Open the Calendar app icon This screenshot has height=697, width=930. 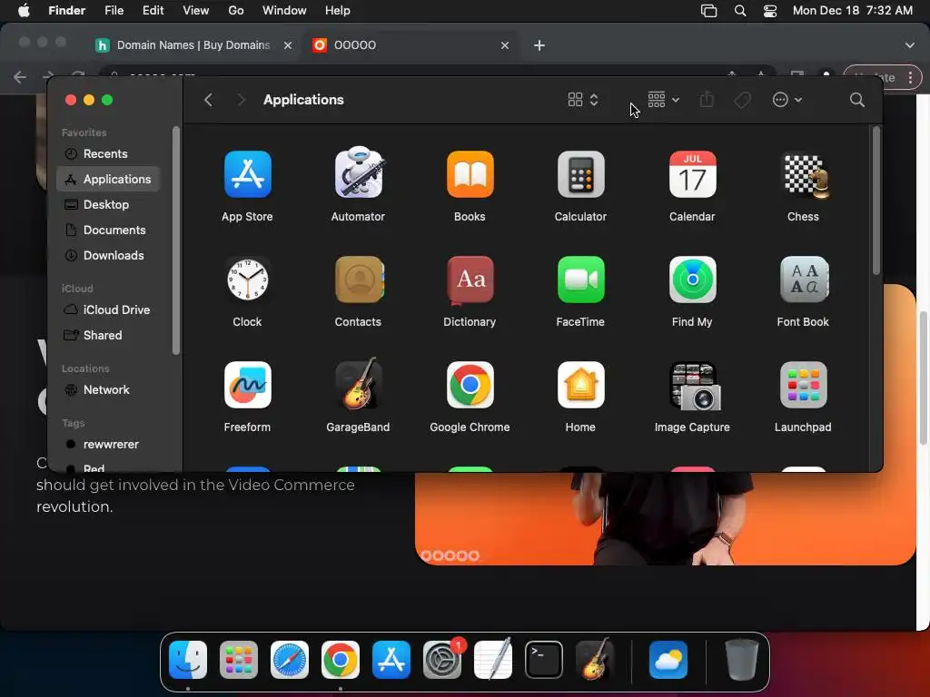[692, 174]
